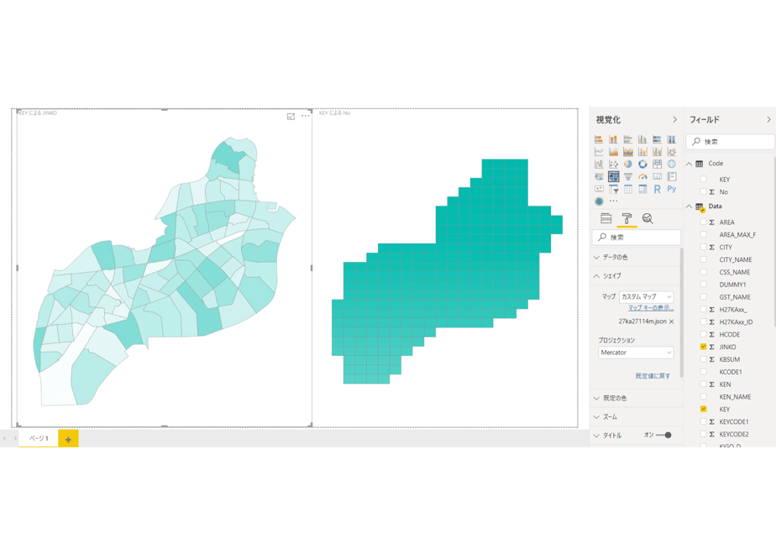Uncheck the KEY field under Data table
The width and height of the screenshot is (776, 554).
[703, 409]
